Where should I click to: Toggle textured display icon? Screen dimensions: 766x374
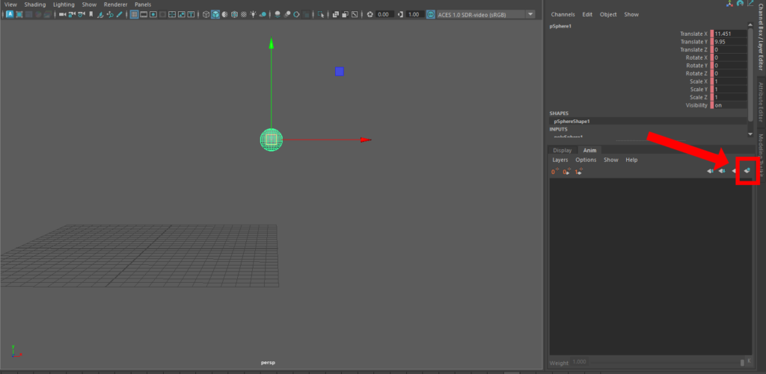tap(244, 15)
